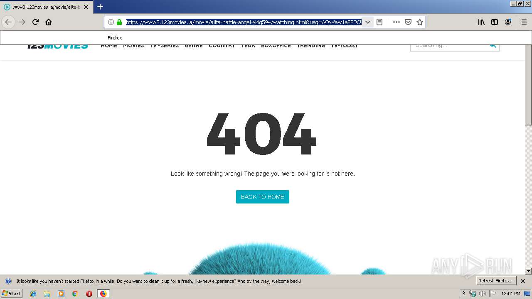
Task: Click the notification bar question icon
Action: click(x=8, y=281)
